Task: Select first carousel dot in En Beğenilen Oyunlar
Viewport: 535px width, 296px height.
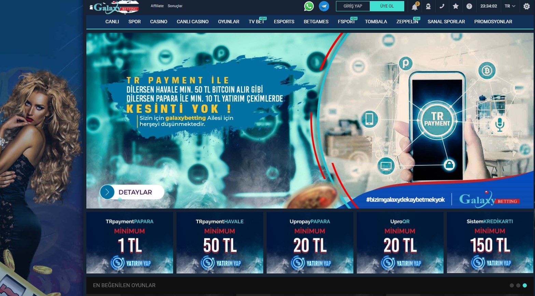Action: [x=511, y=285]
